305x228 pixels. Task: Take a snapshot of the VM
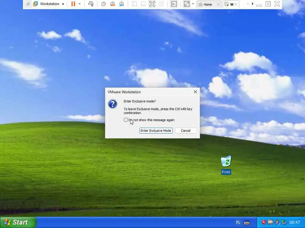tap(103, 4)
